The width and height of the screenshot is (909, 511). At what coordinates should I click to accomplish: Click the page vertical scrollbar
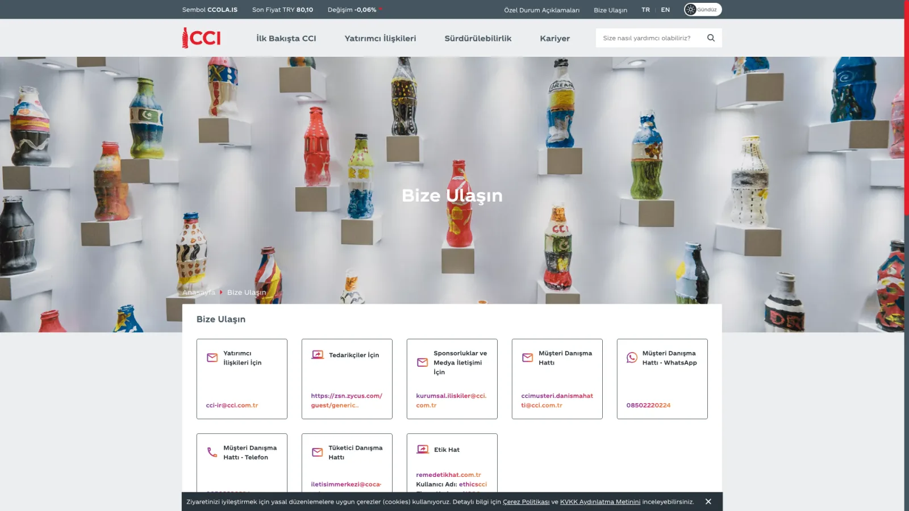(907, 108)
